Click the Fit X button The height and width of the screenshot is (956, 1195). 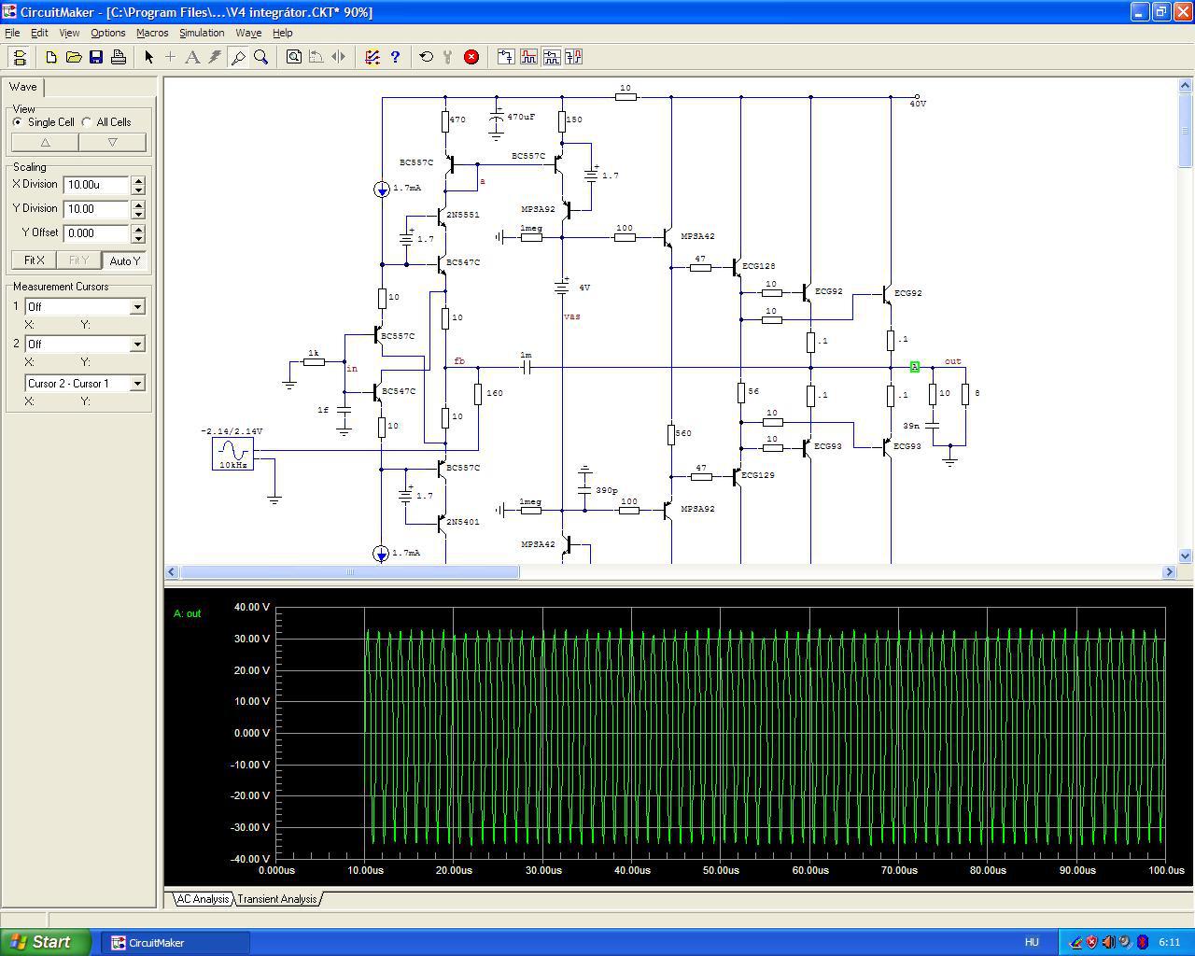tap(34, 260)
